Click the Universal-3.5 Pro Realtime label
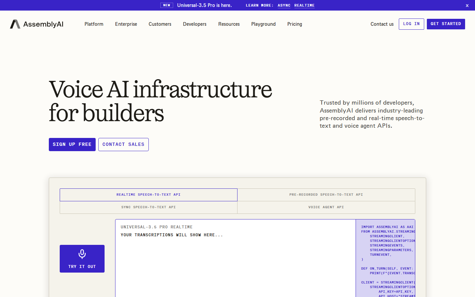The height and width of the screenshot is (297, 475). 157,227
